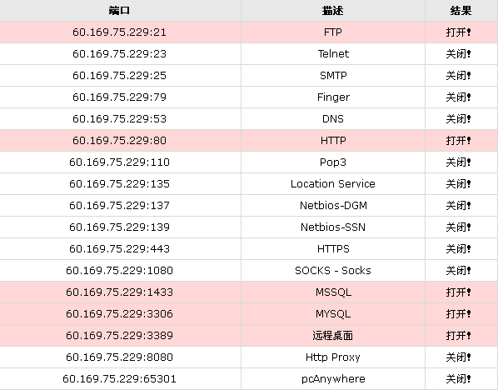
Task: Click the SOCKS - Socks description
Action: pos(333,271)
